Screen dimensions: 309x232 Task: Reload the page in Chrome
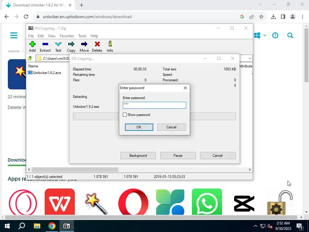[x=26, y=17]
